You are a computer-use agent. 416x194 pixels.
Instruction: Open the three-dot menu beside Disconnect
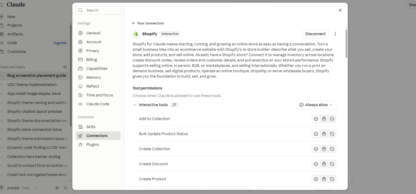tap(335, 34)
